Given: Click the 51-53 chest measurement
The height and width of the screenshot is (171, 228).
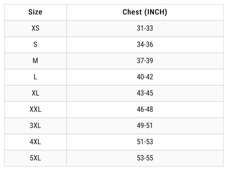Looking at the screenshot, I should point(145,142).
